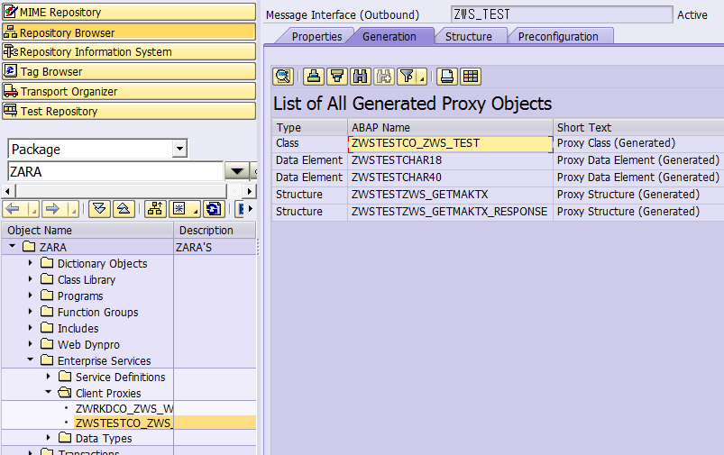
Task: Expand the Programs folder
Action: coord(31,296)
